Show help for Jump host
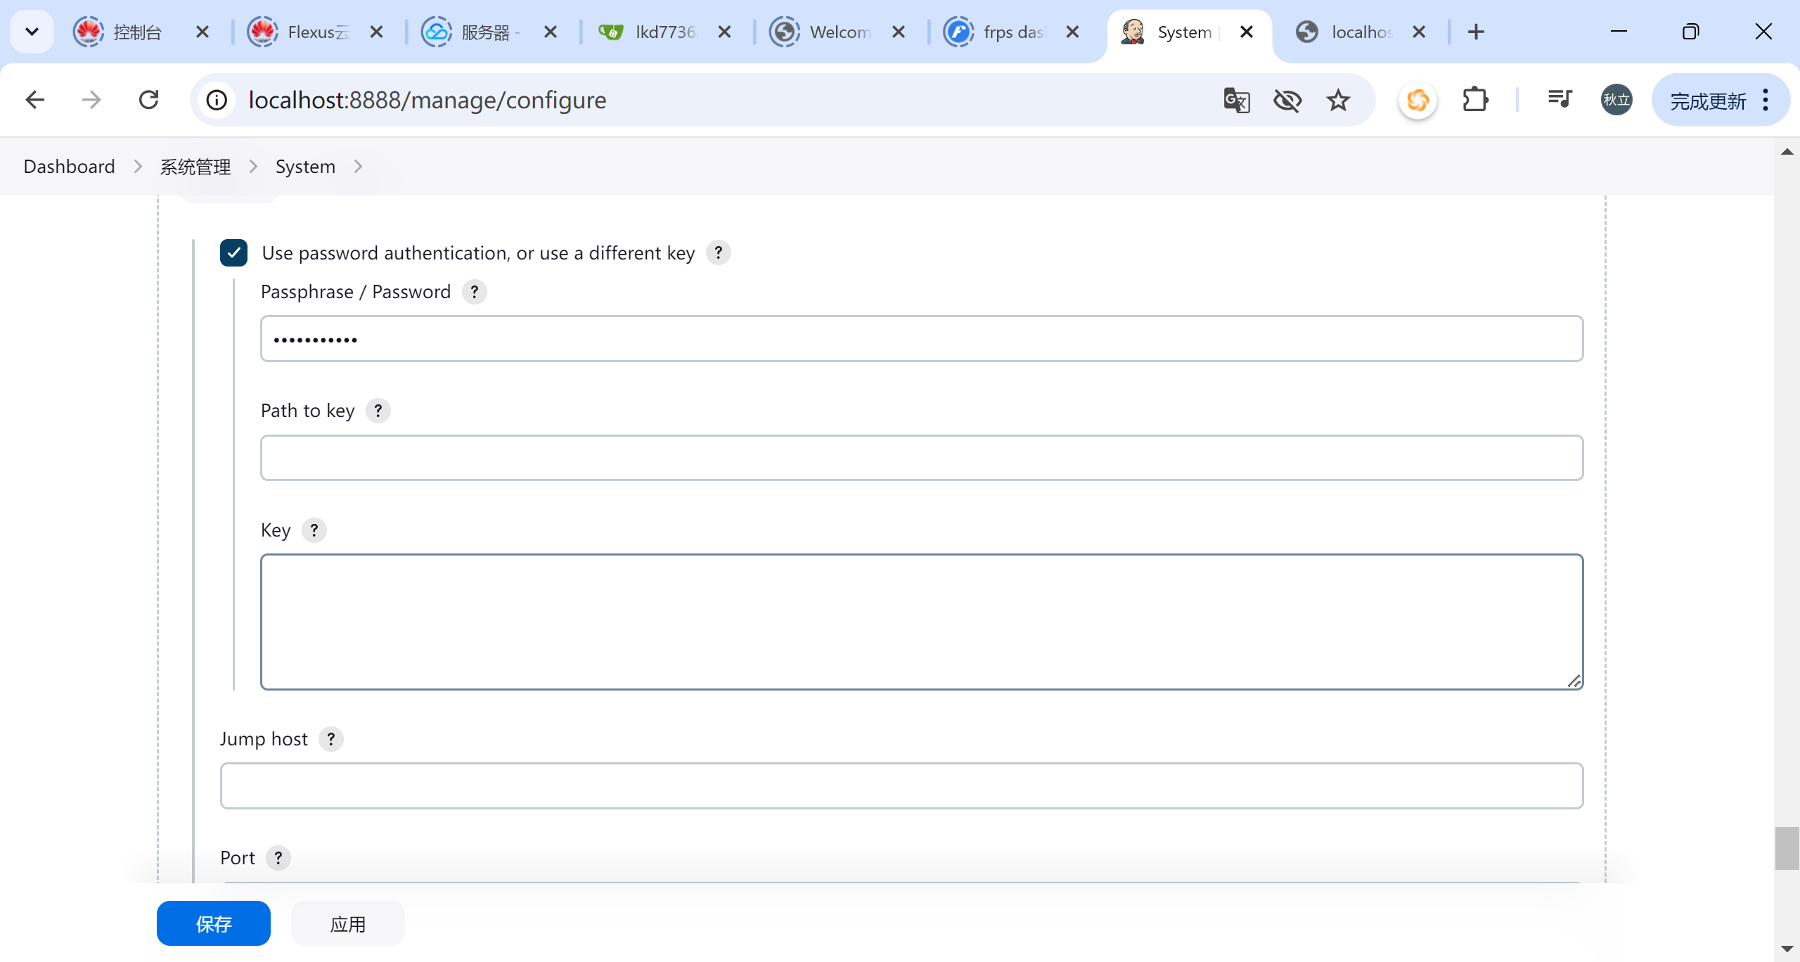 tap(331, 739)
